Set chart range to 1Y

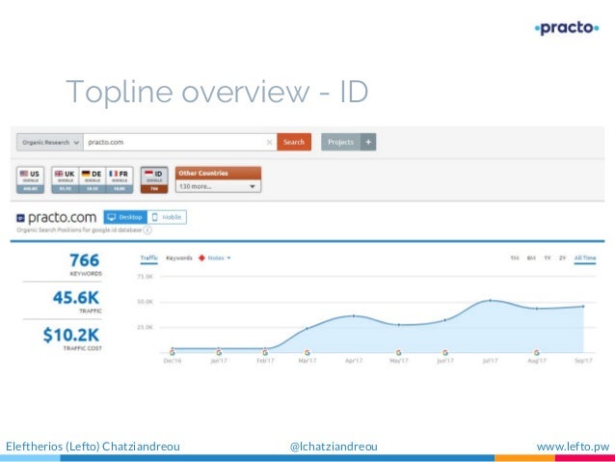point(548,258)
